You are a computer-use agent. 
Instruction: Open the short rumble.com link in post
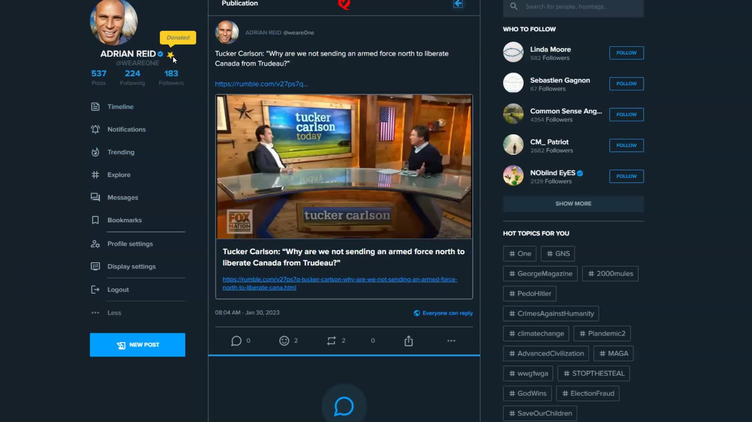tap(261, 84)
